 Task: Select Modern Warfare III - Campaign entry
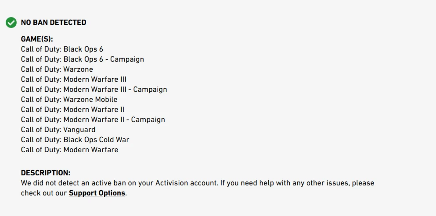click(94, 90)
